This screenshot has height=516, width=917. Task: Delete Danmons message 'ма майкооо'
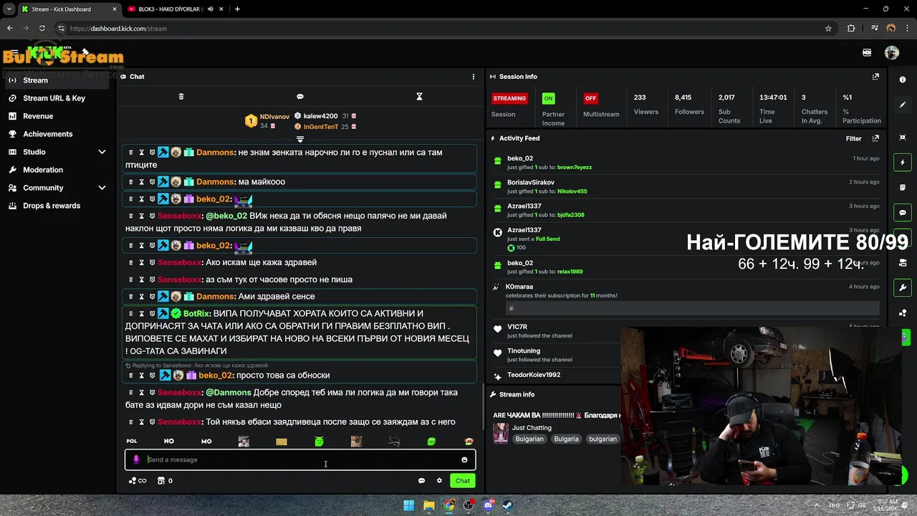[131, 182]
